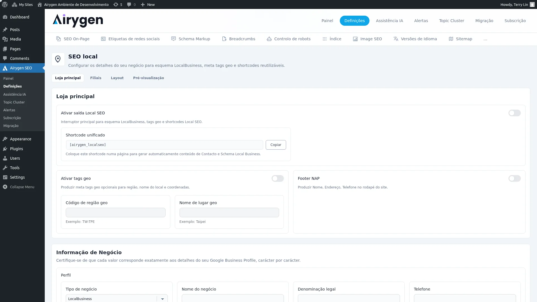Click the Schema Markup icon
The image size is (537, 302).
coord(173,39)
